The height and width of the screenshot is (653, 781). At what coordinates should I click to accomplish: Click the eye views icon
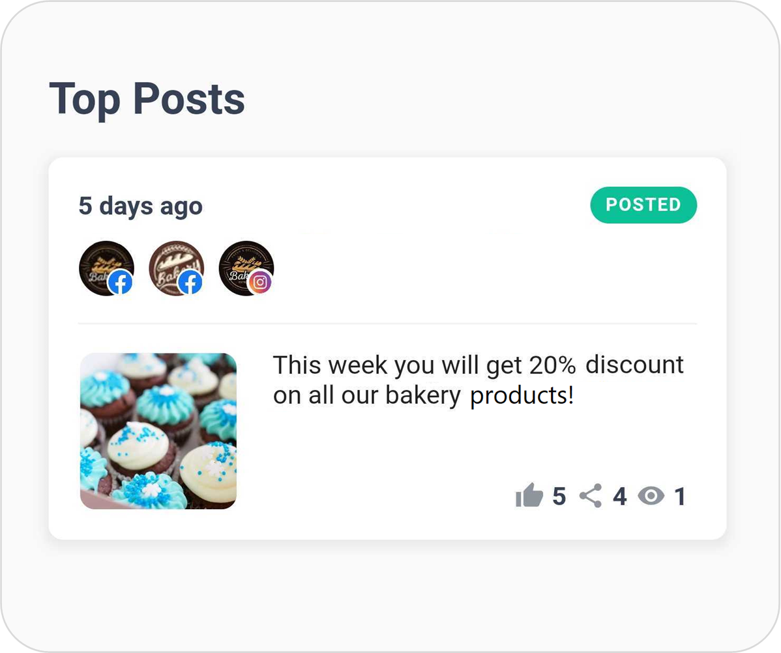651,496
